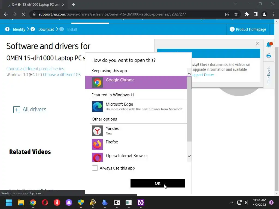Viewport: 279px width, 209px height.
Task: Close the OMEN 15-dh1000 tab
Action: [x=63, y=5]
